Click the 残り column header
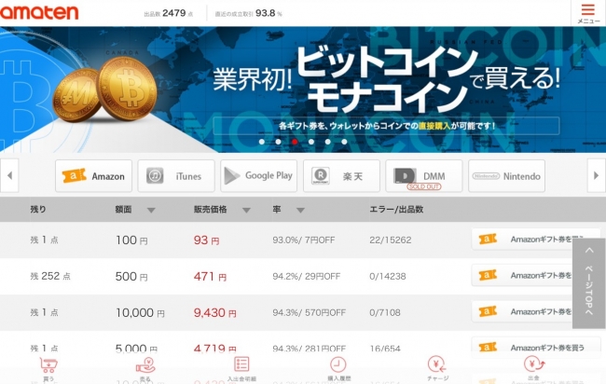The width and height of the screenshot is (606, 384). point(38,210)
